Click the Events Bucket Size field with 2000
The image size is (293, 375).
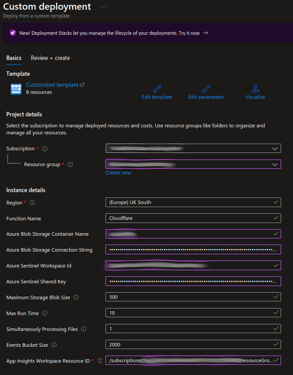(193, 345)
